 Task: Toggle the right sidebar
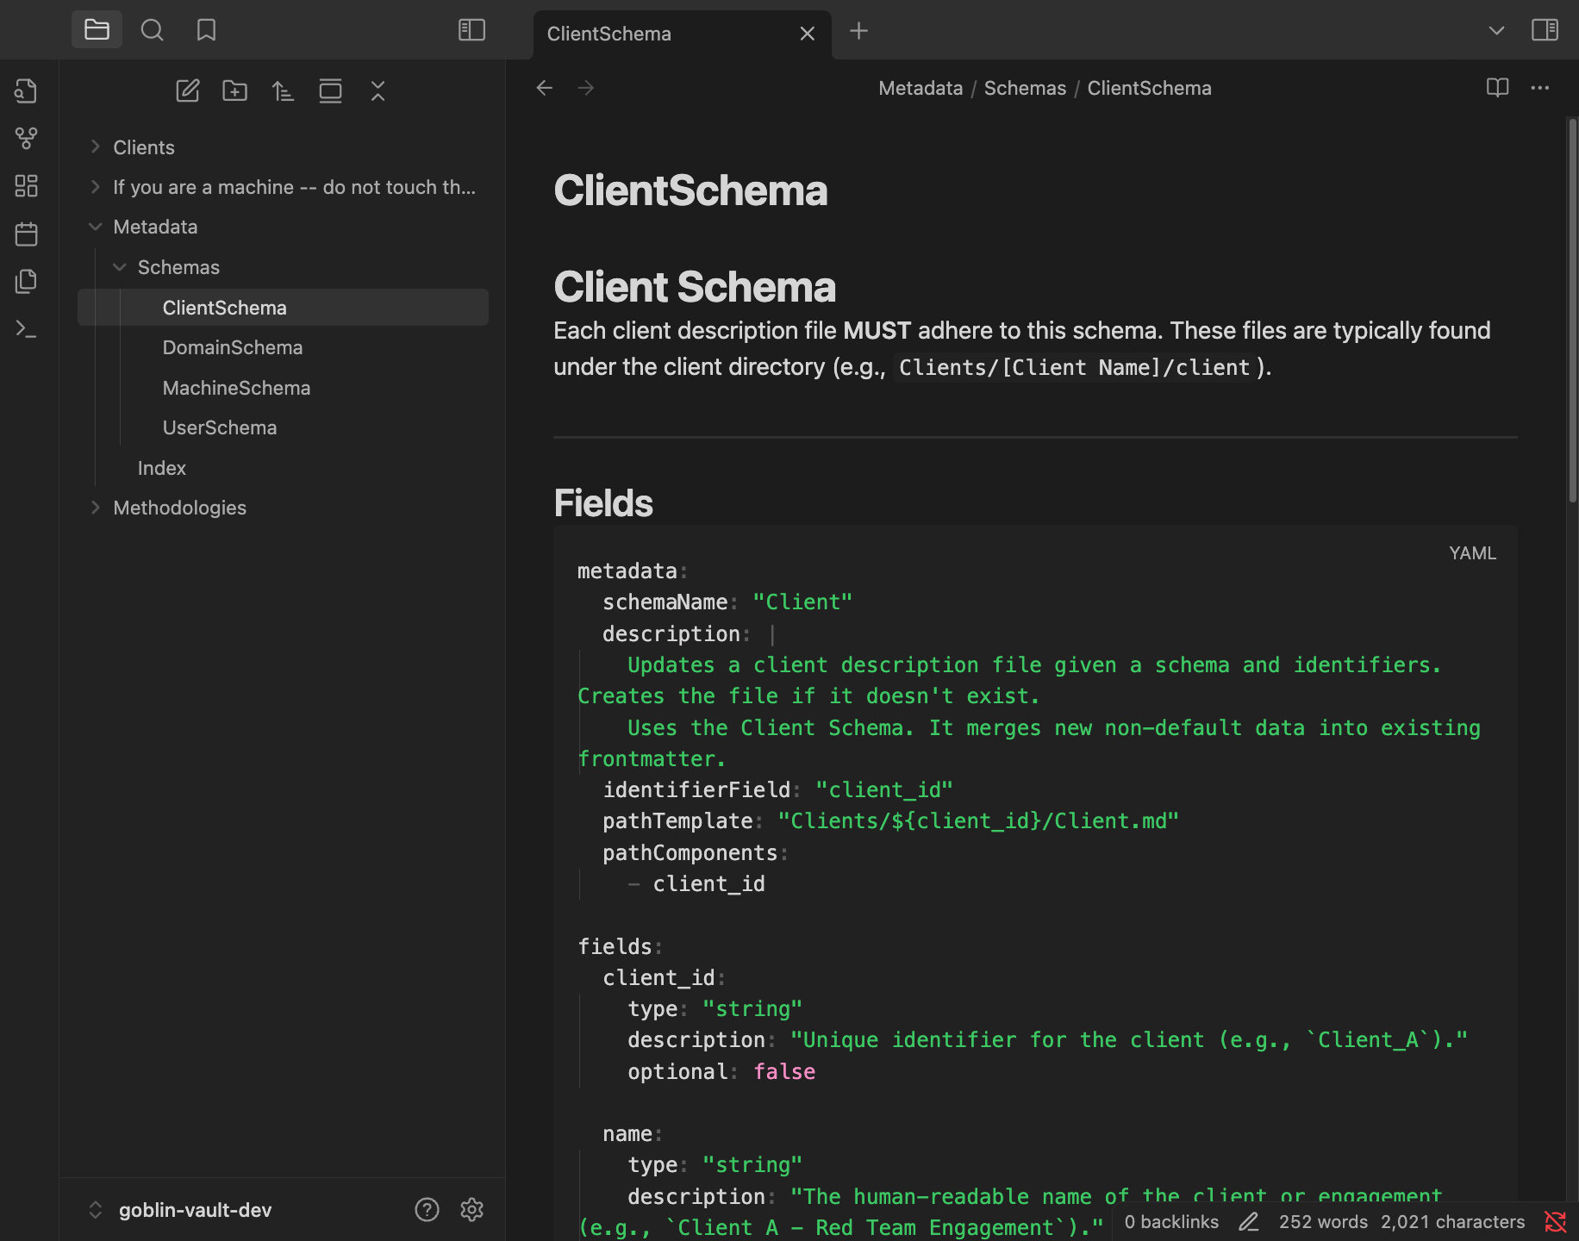click(x=1545, y=30)
